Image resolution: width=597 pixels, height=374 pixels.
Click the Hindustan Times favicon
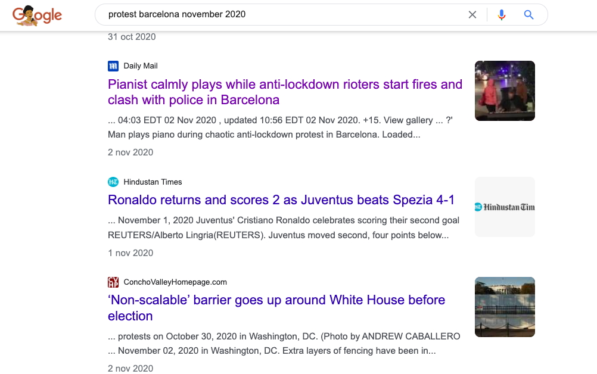coord(113,182)
